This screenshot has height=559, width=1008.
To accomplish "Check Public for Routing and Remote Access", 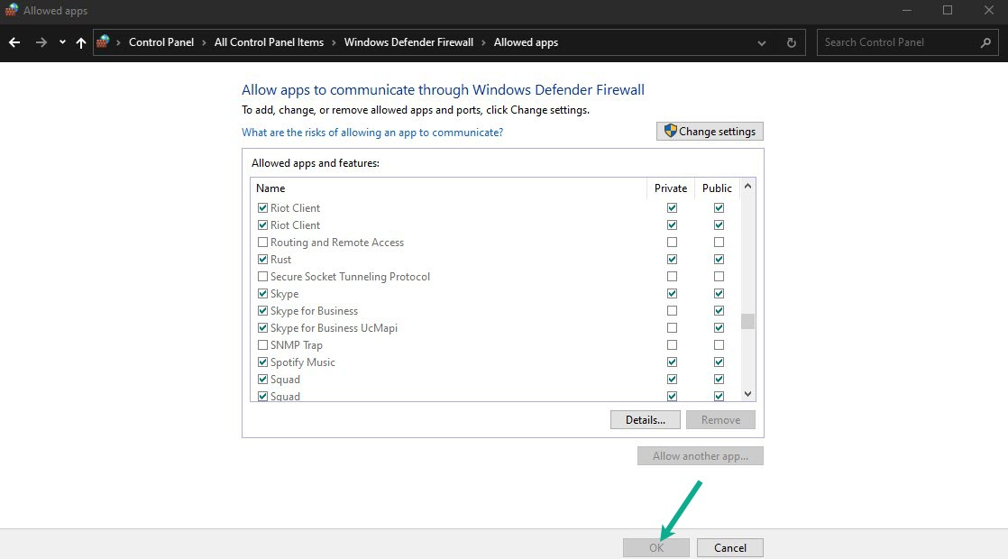I will click(x=719, y=243).
